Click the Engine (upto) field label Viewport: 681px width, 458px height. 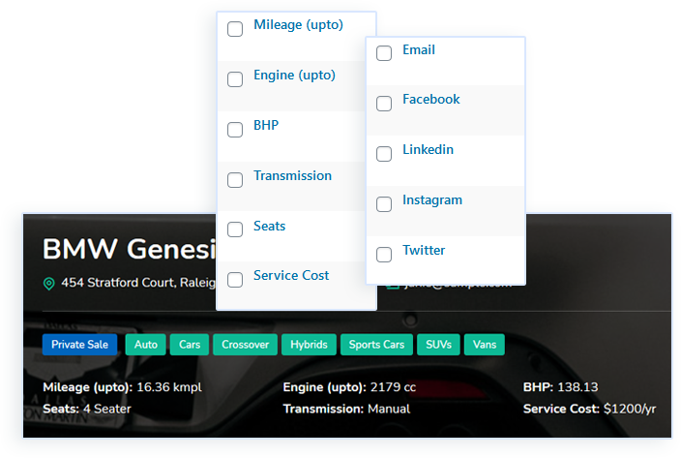294,76
